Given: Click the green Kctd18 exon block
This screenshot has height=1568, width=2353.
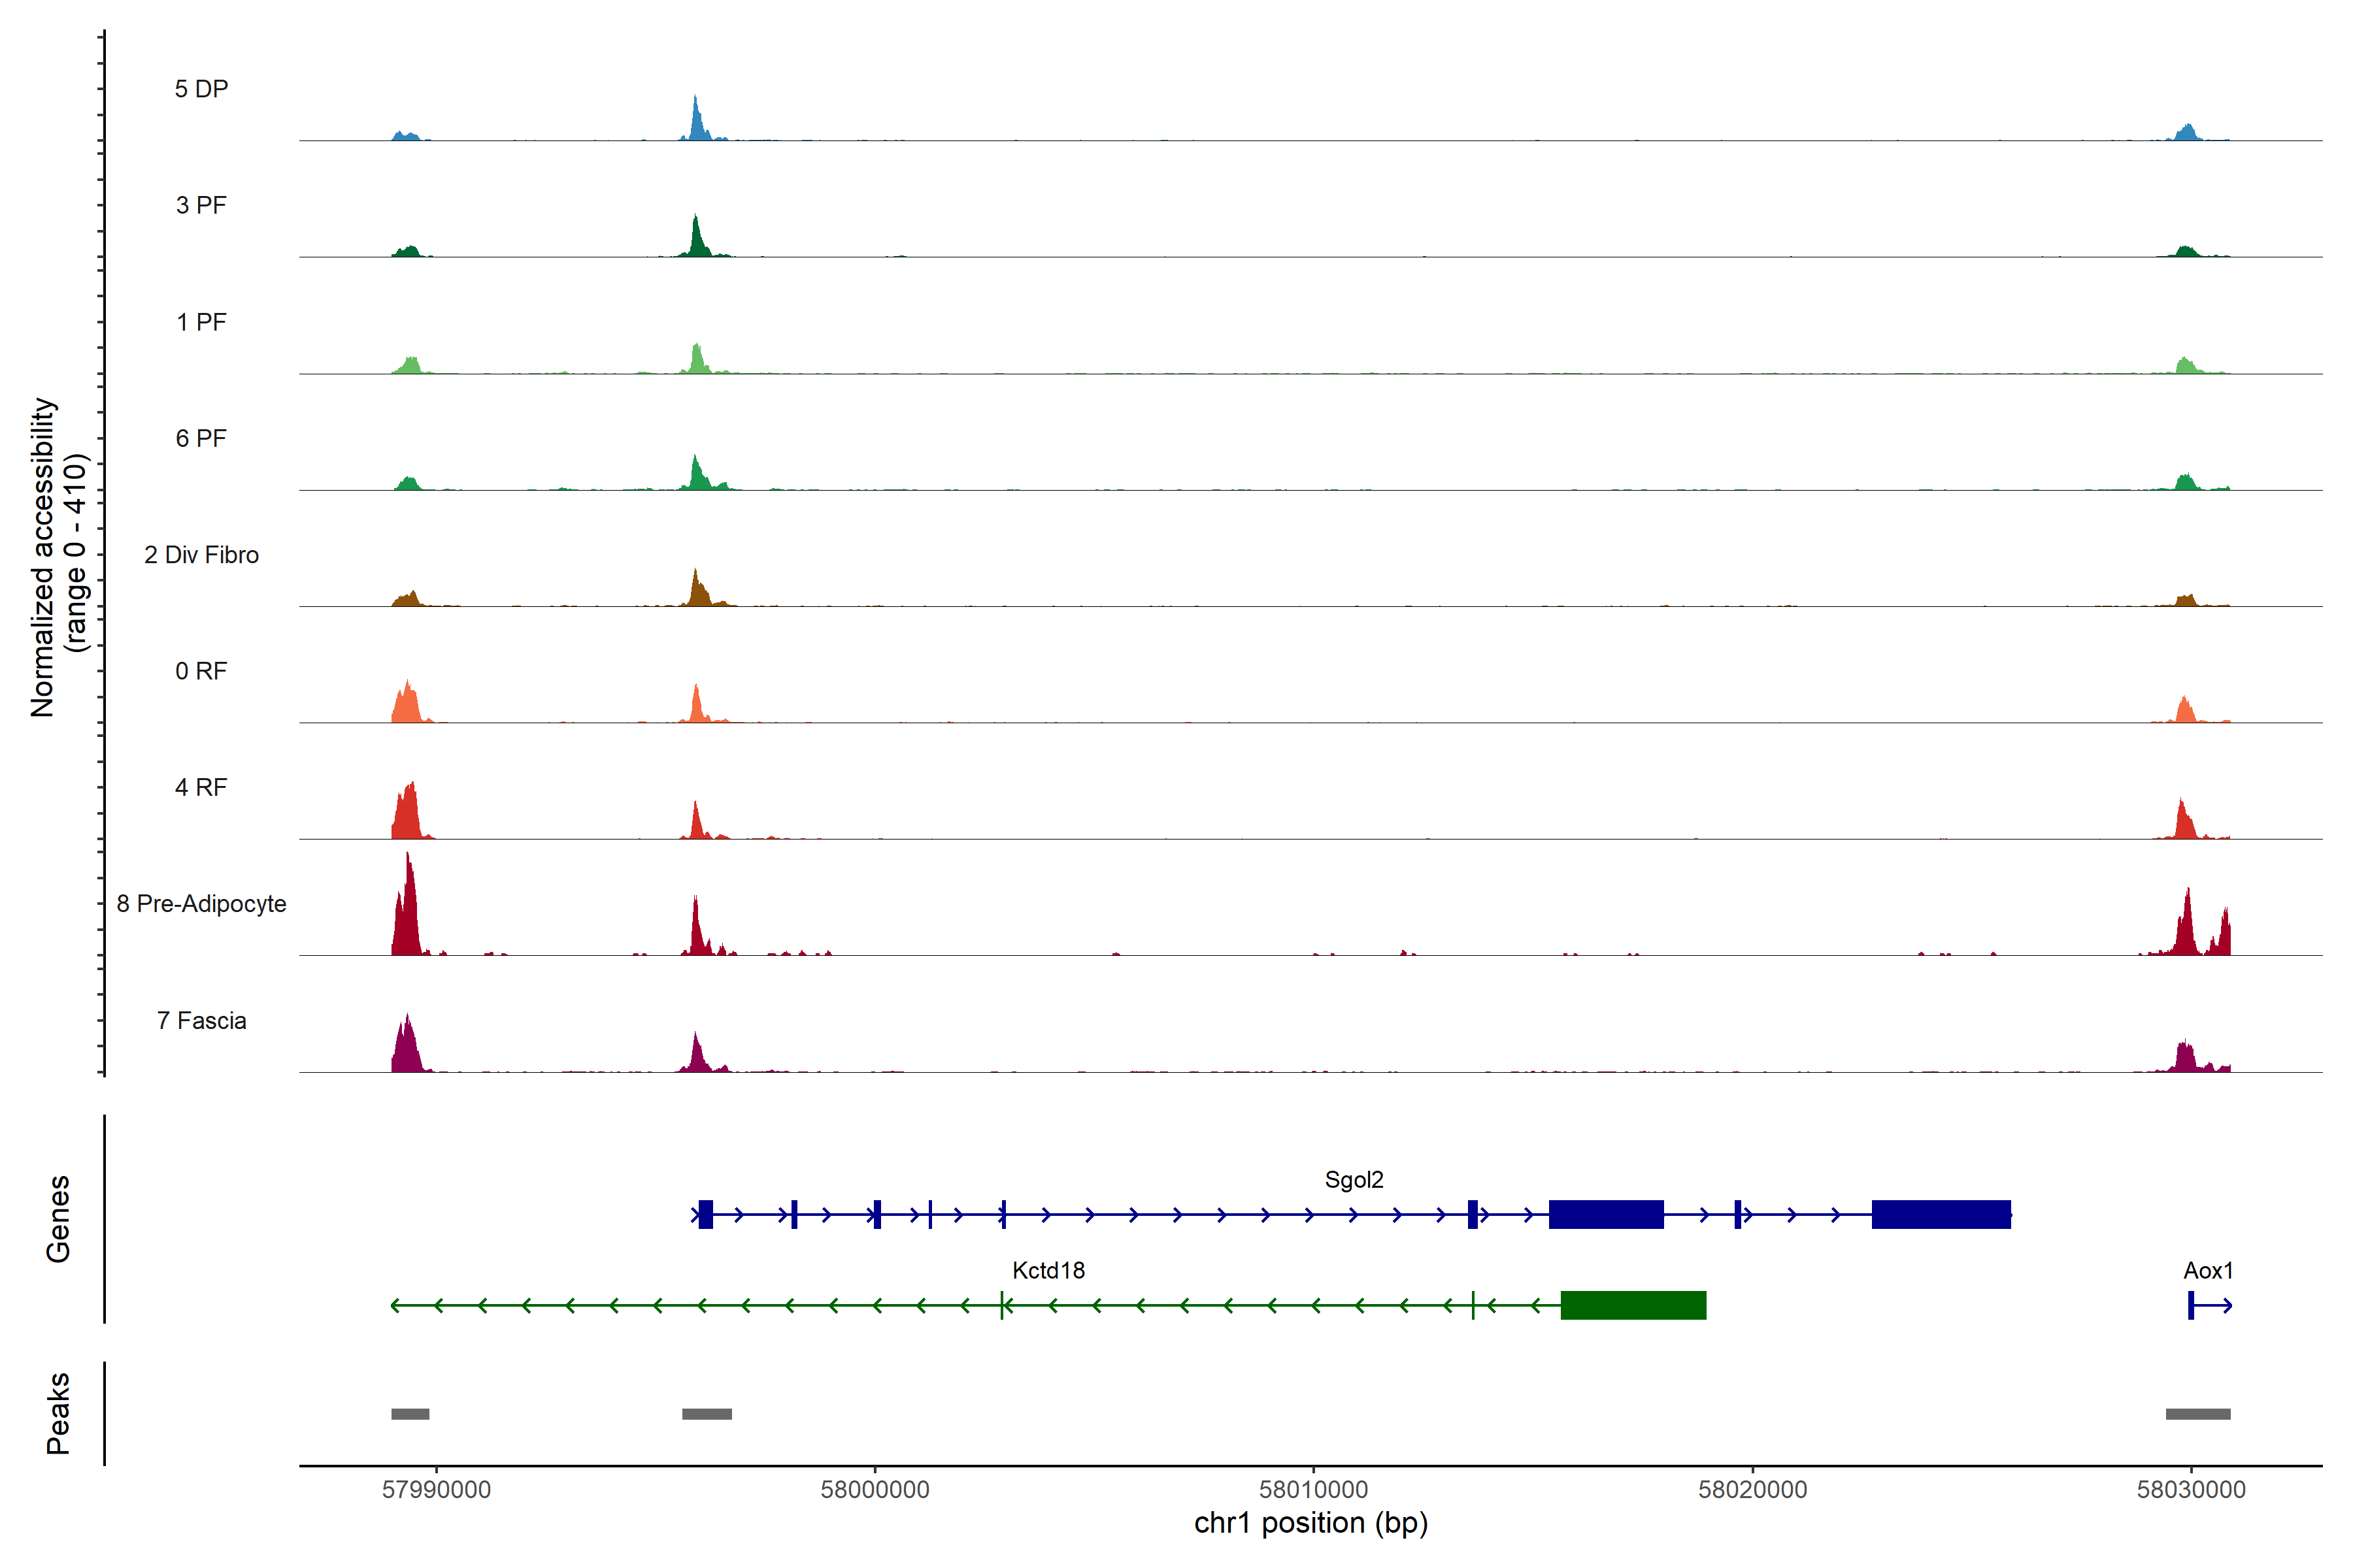Looking at the screenshot, I should (1633, 1305).
